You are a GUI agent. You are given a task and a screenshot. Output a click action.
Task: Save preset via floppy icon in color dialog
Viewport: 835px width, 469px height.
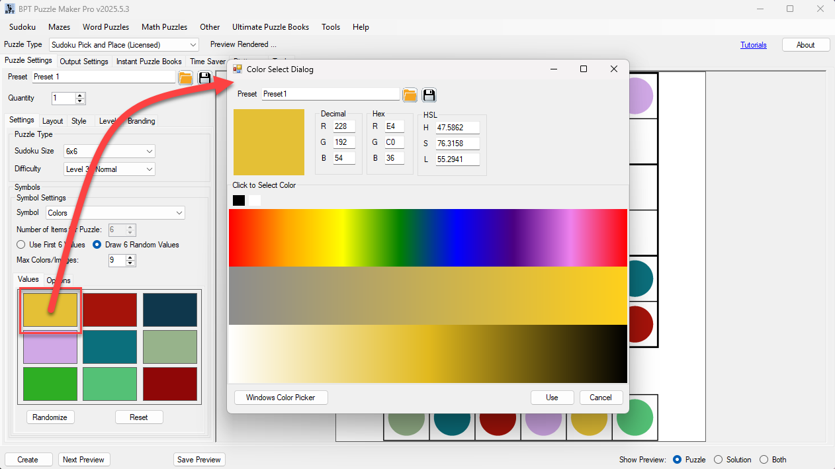coord(429,95)
